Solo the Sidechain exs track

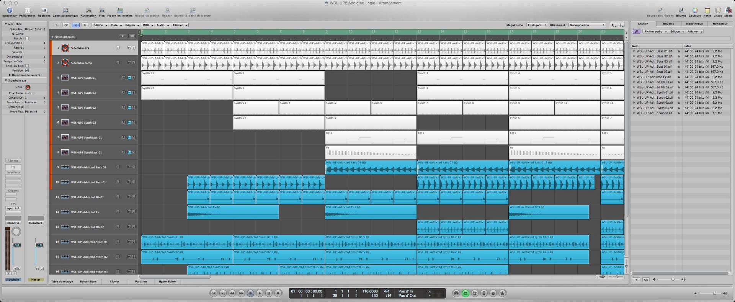click(133, 47)
